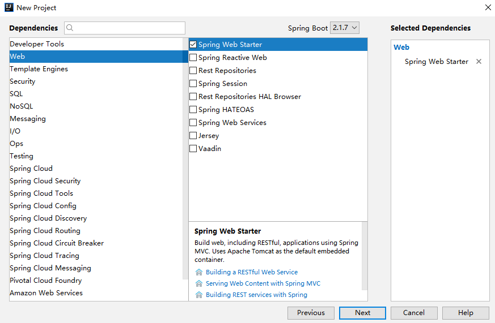The image size is (495, 323).
Task: Go back with the Previous button
Action: coord(311,313)
